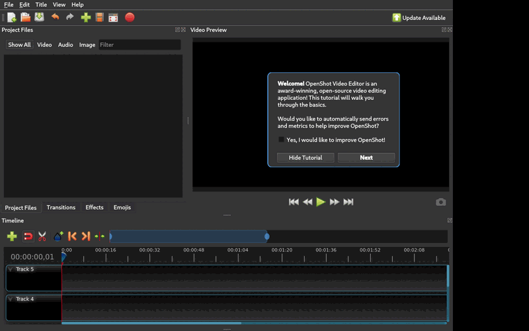
Task: Check Yes, I would like to improve OpenShot
Action: 281,140
